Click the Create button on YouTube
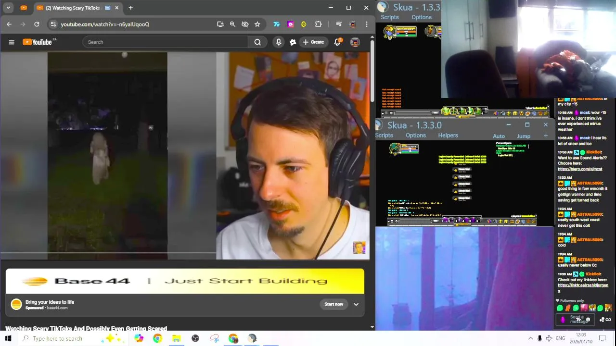Image resolution: width=616 pixels, height=346 pixels. coord(313,42)
